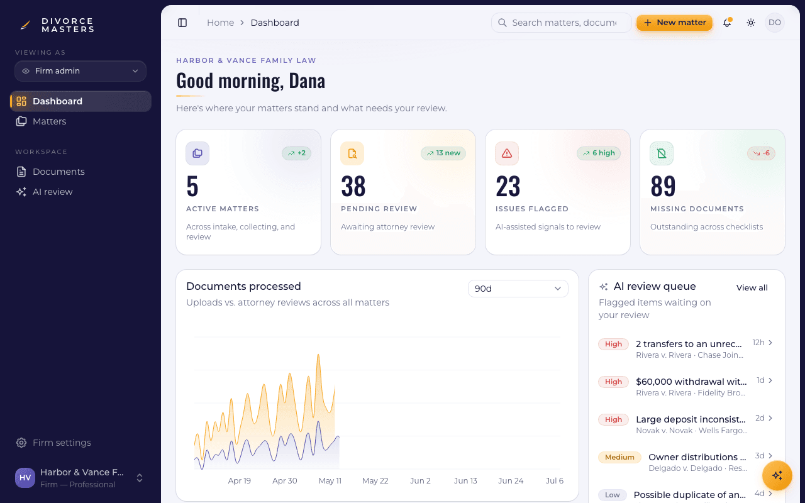Image resolution: width=805 pixels, height=503 pixels.
Task: Click the 38 Pending Review number
Action: coord(353,186)
